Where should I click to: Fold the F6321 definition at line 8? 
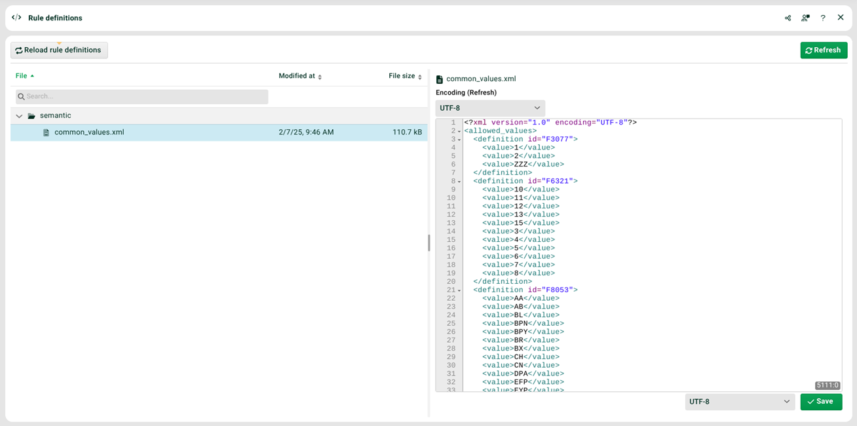point(459,182)
